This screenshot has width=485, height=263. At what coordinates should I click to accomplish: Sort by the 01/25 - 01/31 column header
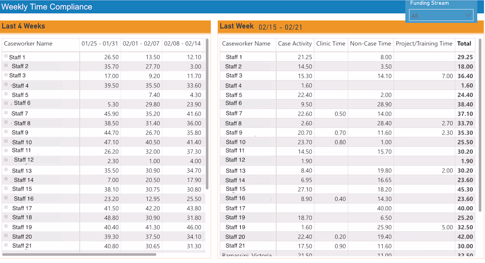pyautogui.click(x=100, y=44)
